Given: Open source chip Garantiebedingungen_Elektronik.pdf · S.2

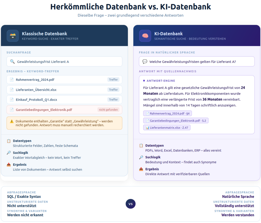Looking at the screenshot, I should (x=176, y=121).
